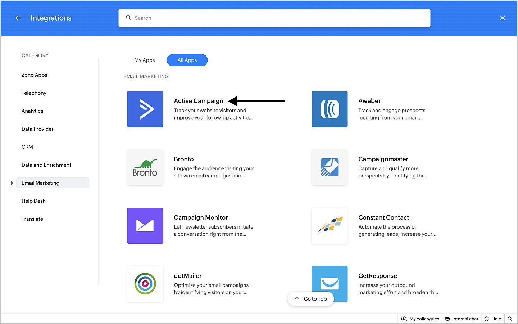
Task: Click the Go to Top button
Action: (311, 299)
